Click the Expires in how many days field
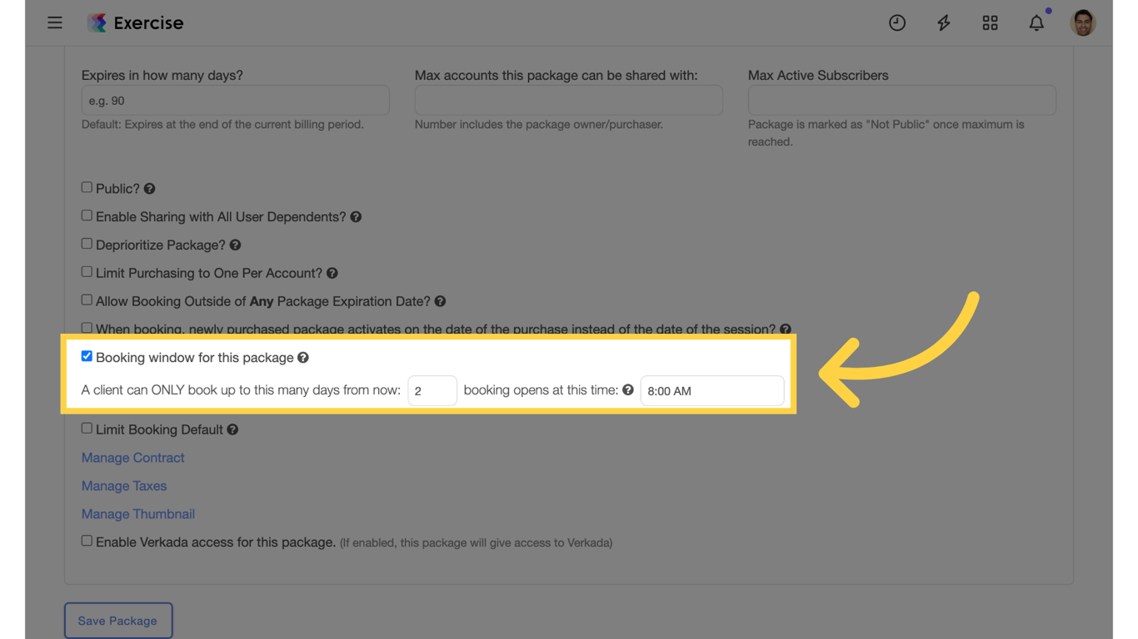The height and width of the screenshot is (639, 1138). [x=235, y=100]
